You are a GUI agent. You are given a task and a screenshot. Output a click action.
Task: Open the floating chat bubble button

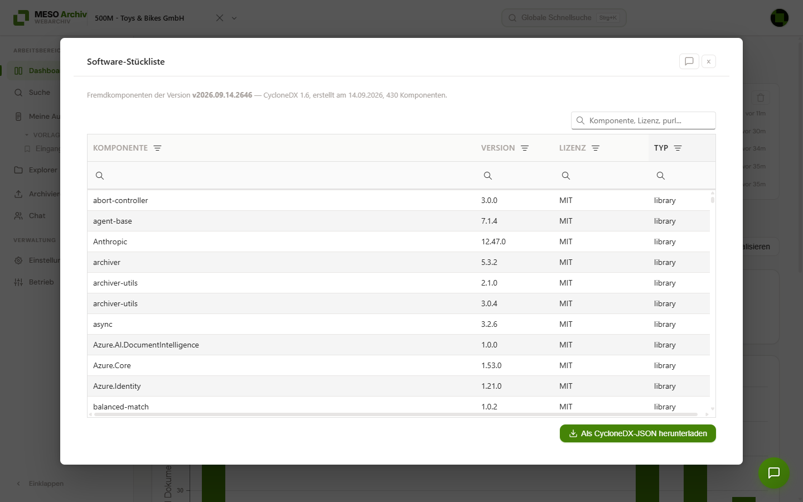click(x=774, y=473)
